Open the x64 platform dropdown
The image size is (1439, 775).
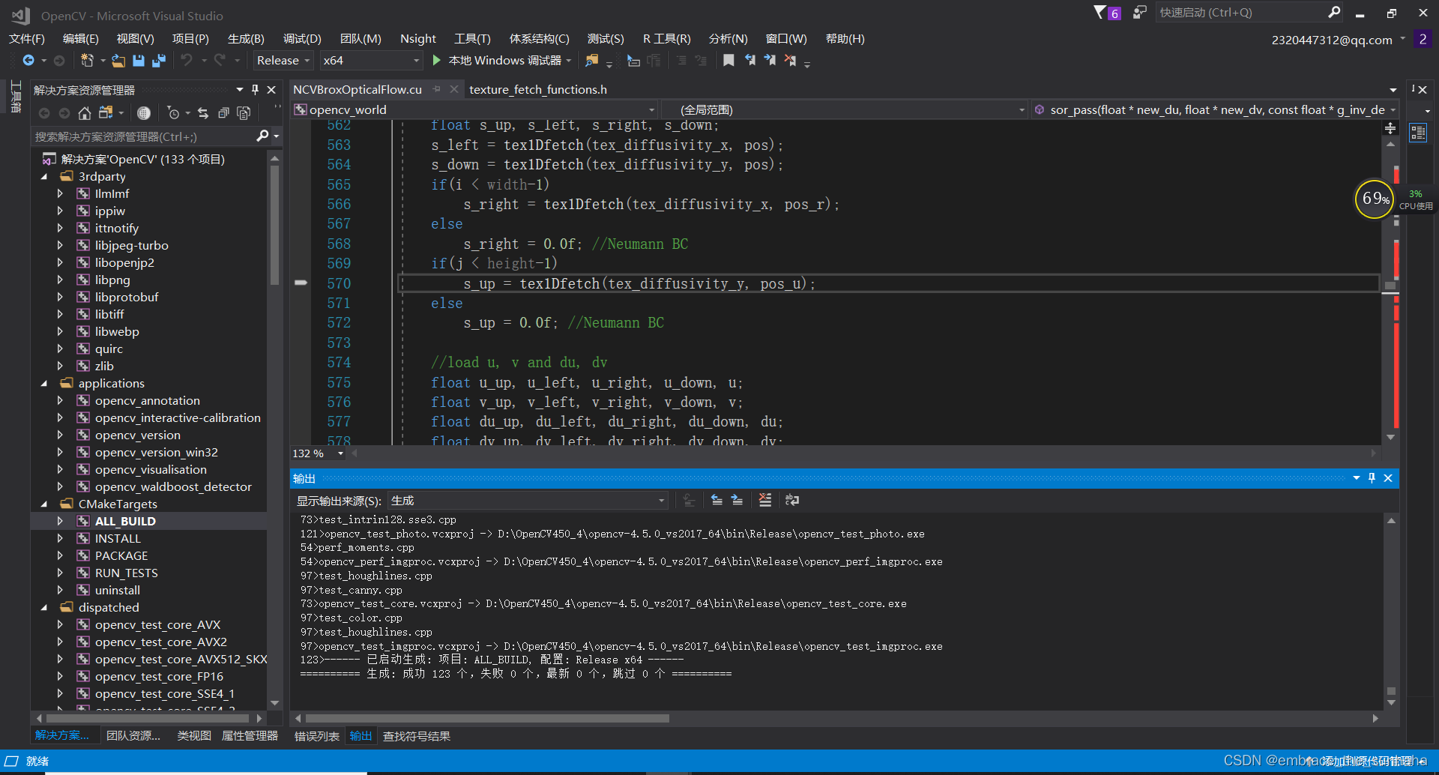(417, 60)
